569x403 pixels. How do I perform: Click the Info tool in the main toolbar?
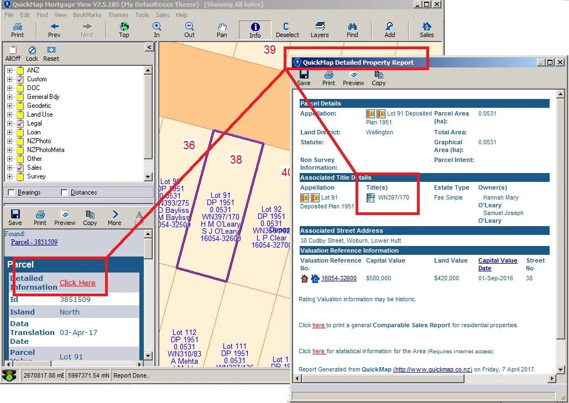[x=254, y=30]
